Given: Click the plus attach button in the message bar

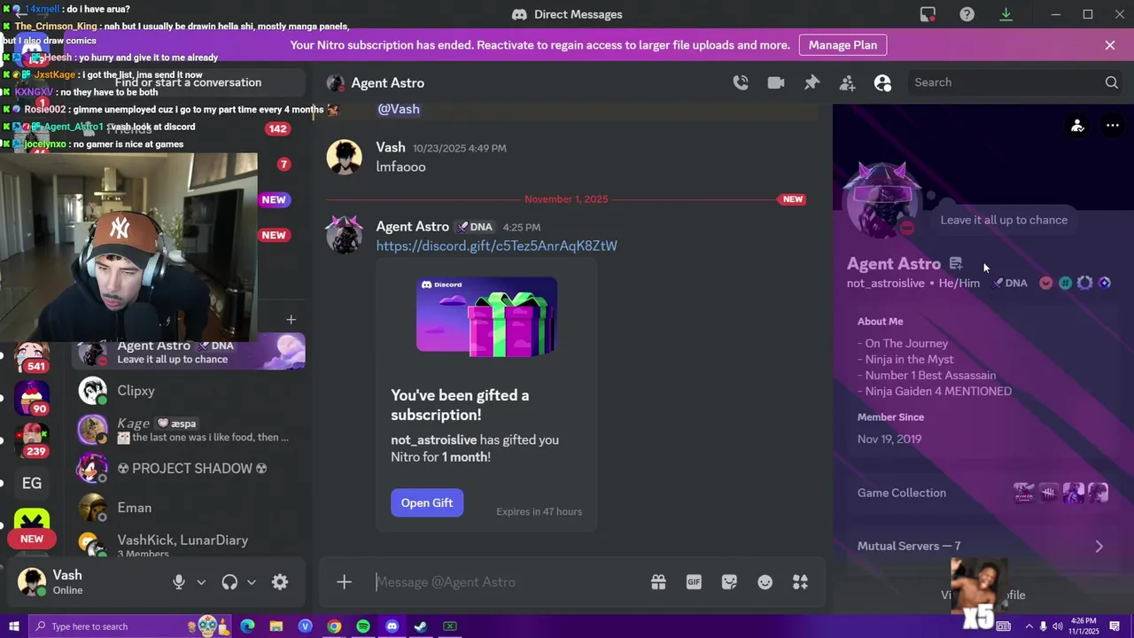Looking at the screenshot, I should [x=344, y=582].
